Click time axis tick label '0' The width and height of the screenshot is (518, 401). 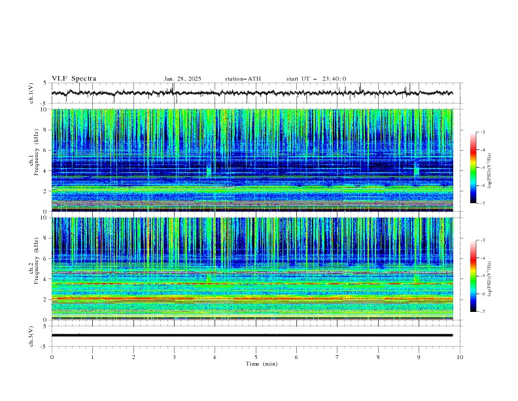point(52,357)
